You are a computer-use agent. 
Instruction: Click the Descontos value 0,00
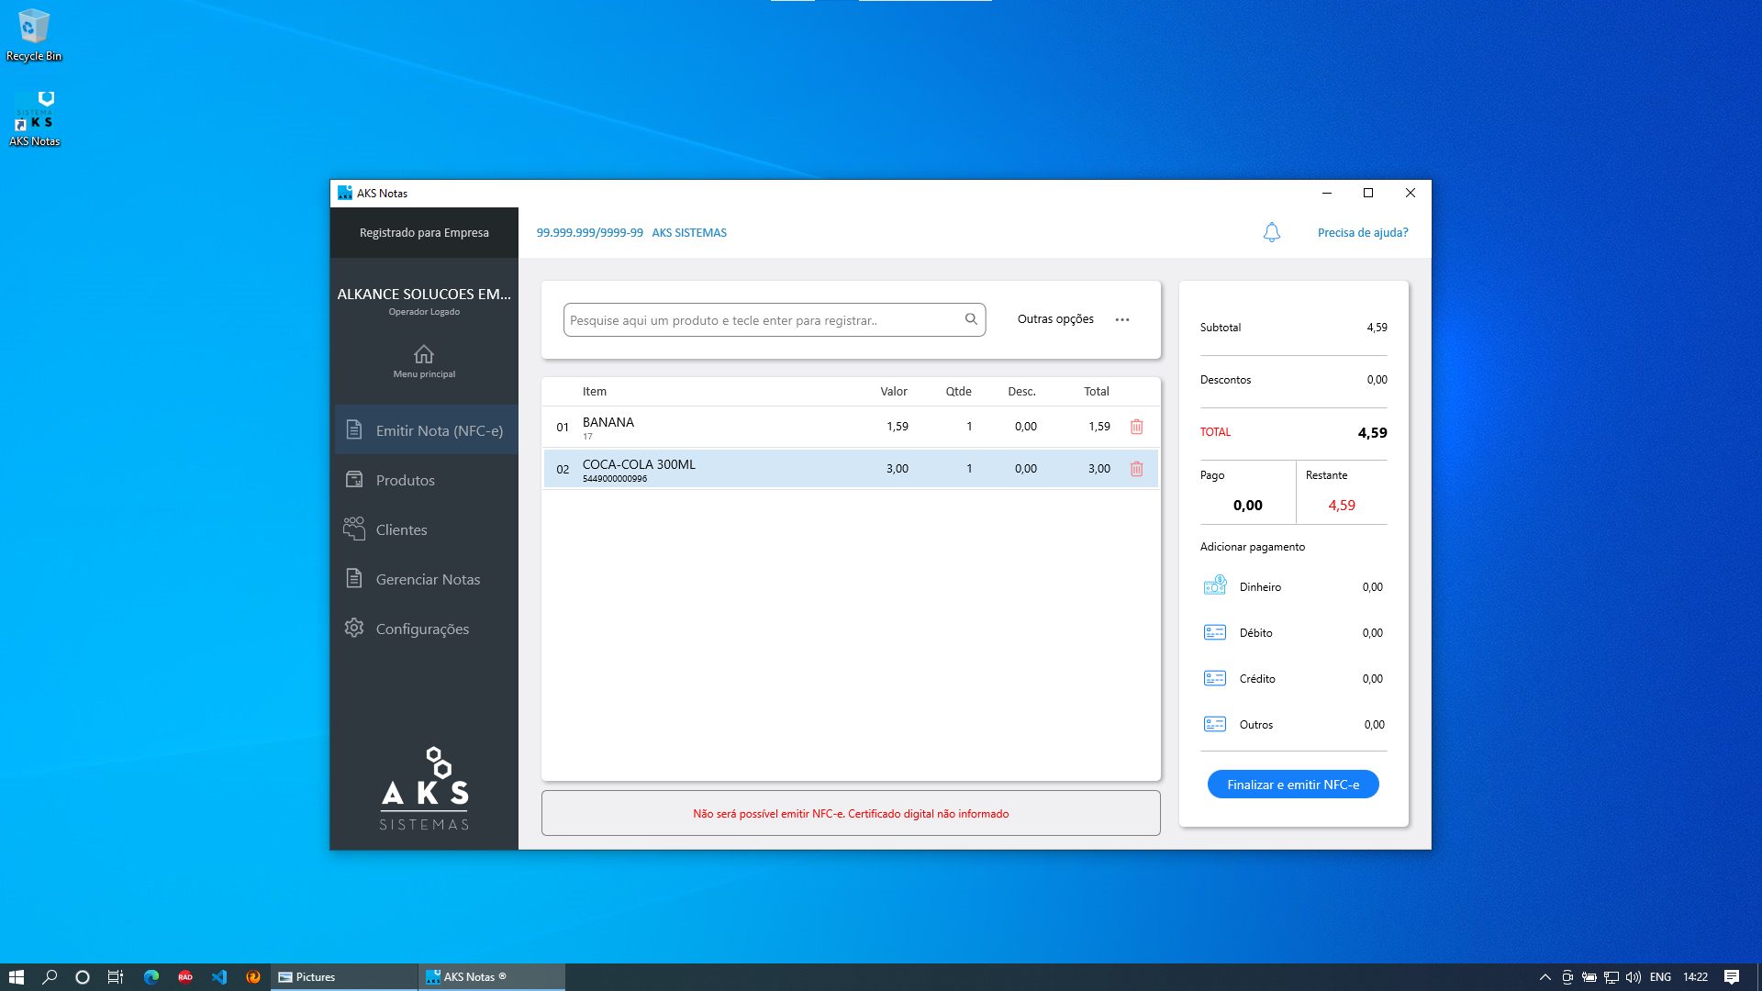tap(1377, 380)
